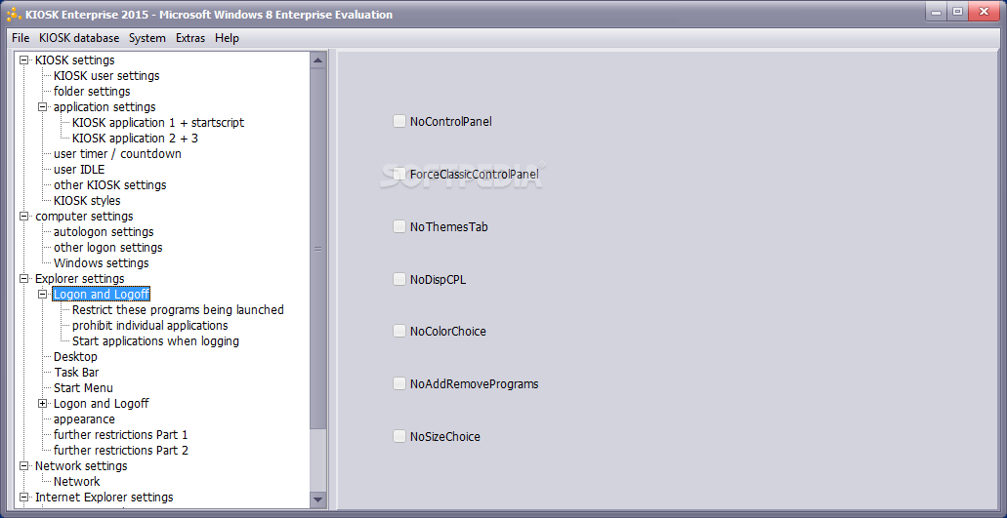Collapse the computer settings node

click(24, 216)
